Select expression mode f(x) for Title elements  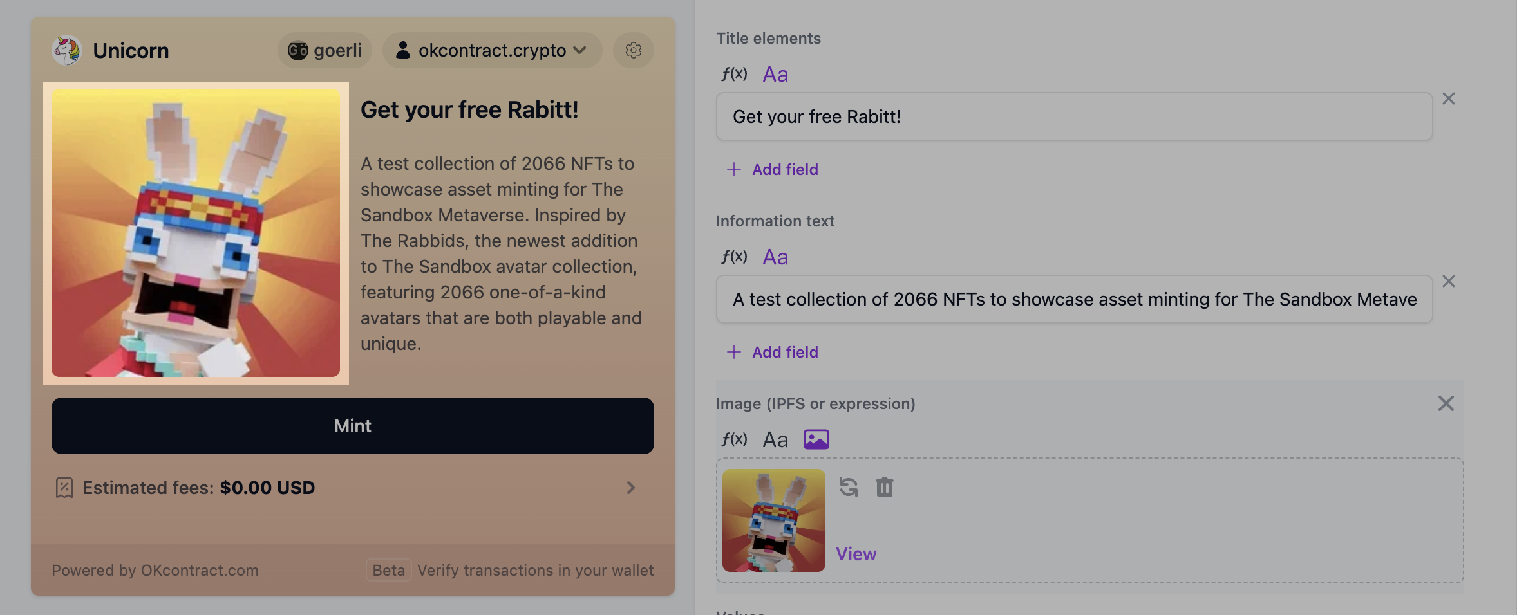click(x=735, y=74)
